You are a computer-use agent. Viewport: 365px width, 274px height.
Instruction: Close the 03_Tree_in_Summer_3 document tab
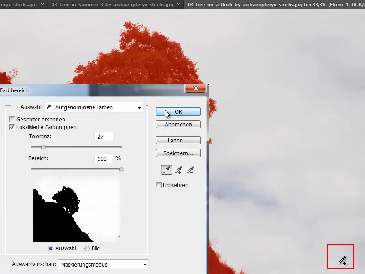pyautogui.click(x=178, y=5)
